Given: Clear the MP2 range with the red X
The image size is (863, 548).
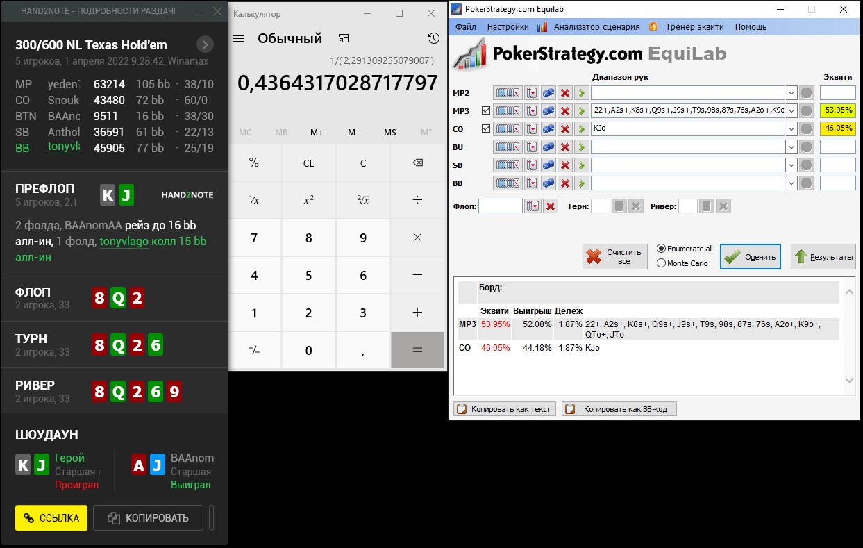Looking at the screenshot, I should click(565, 92).
